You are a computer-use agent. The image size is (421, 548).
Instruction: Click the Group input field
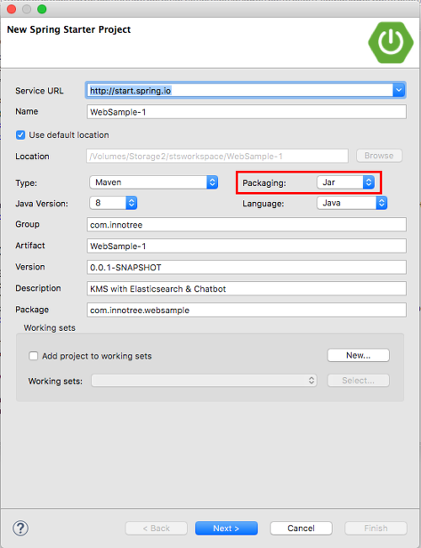(x=247, y=225)
